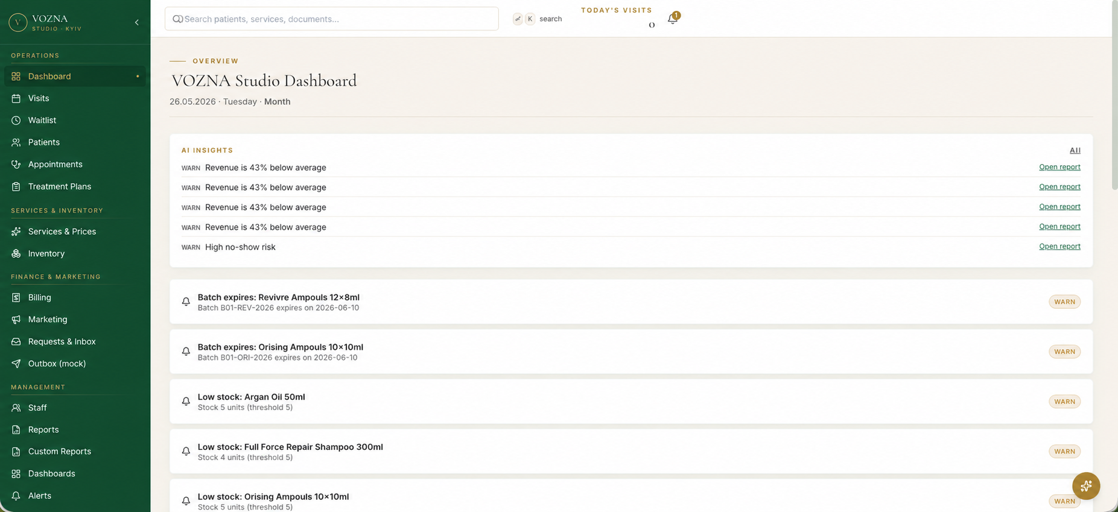
Task: Click the bell on Argan Oil low stock alert
Action: (186, 402)
